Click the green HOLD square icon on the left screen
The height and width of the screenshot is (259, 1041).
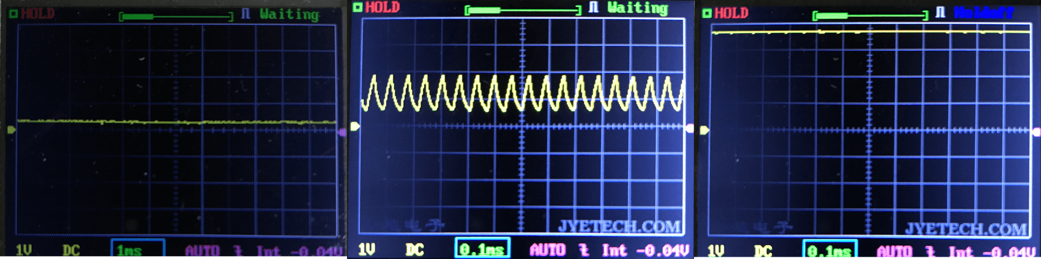13,13
